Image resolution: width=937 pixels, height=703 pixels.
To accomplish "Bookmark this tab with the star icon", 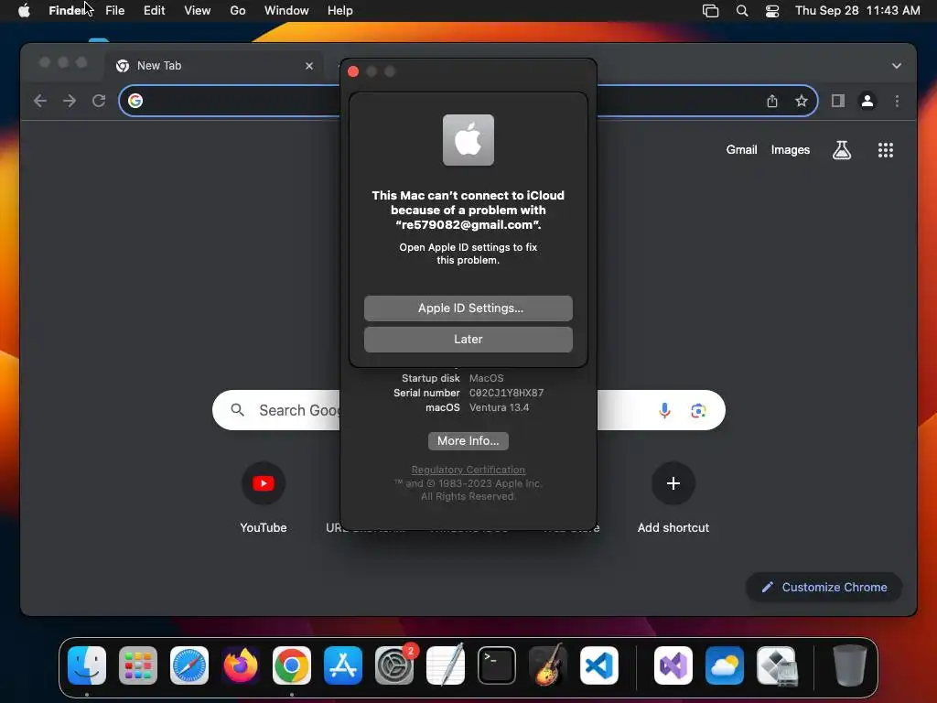I will tap(802, 101).
